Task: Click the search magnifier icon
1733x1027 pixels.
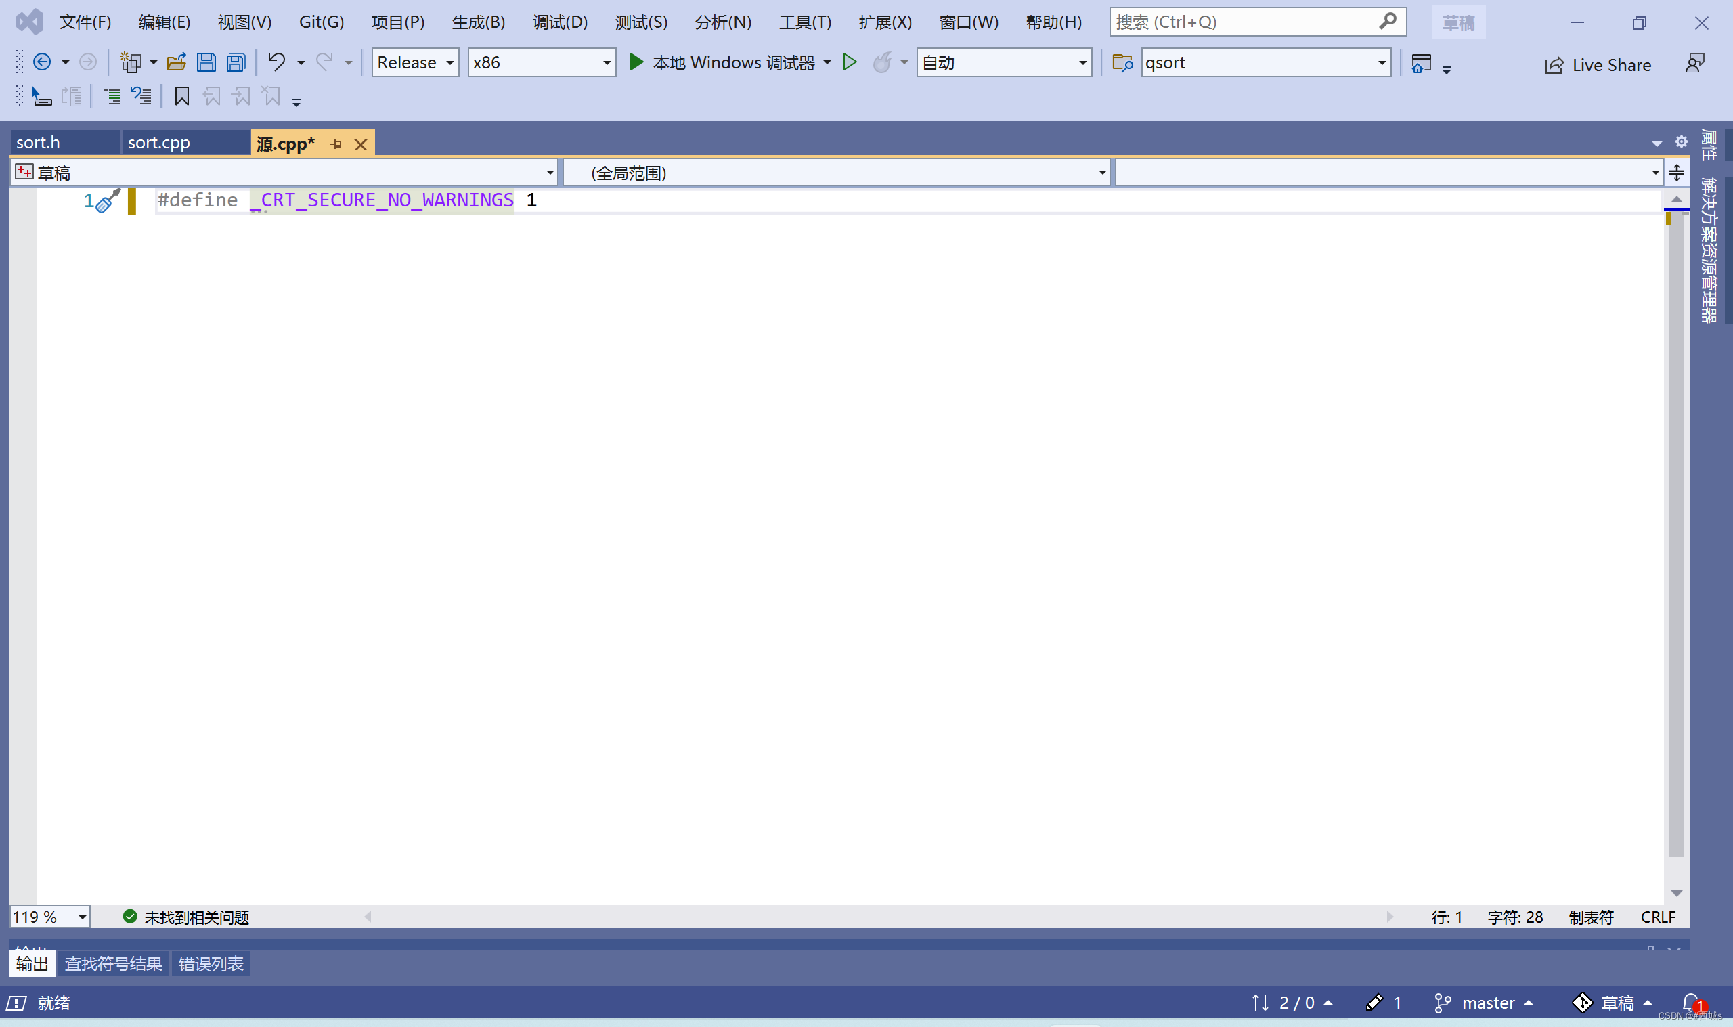Action: point(1387,22)
